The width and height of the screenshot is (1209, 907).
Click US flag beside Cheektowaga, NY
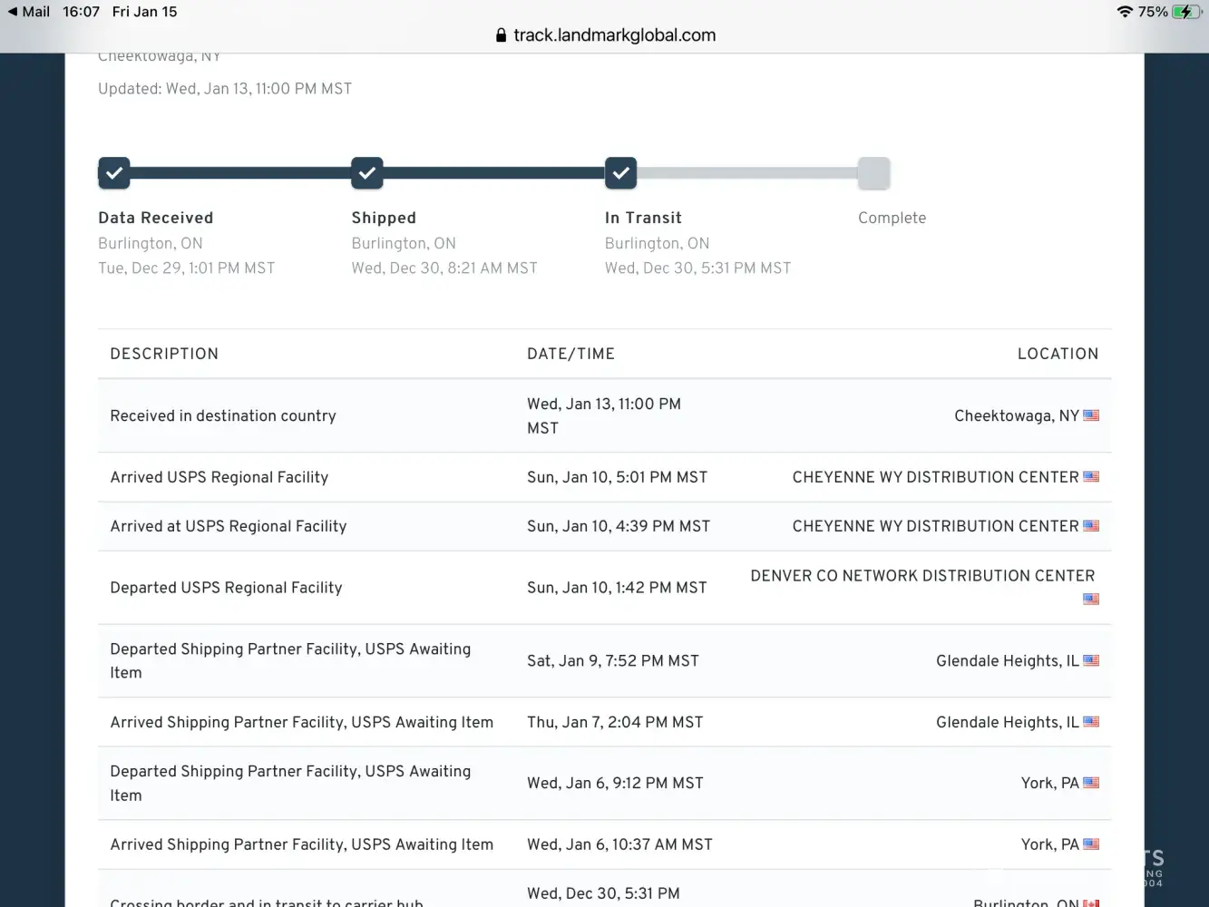click(x=1091, y=415)
